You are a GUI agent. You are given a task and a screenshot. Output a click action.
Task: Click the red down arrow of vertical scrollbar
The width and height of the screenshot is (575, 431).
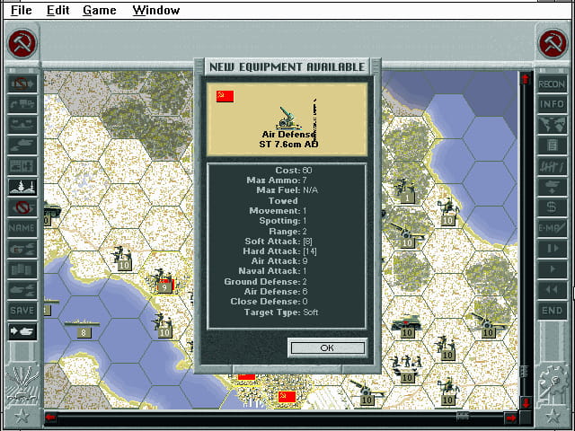tap(526, 403)
